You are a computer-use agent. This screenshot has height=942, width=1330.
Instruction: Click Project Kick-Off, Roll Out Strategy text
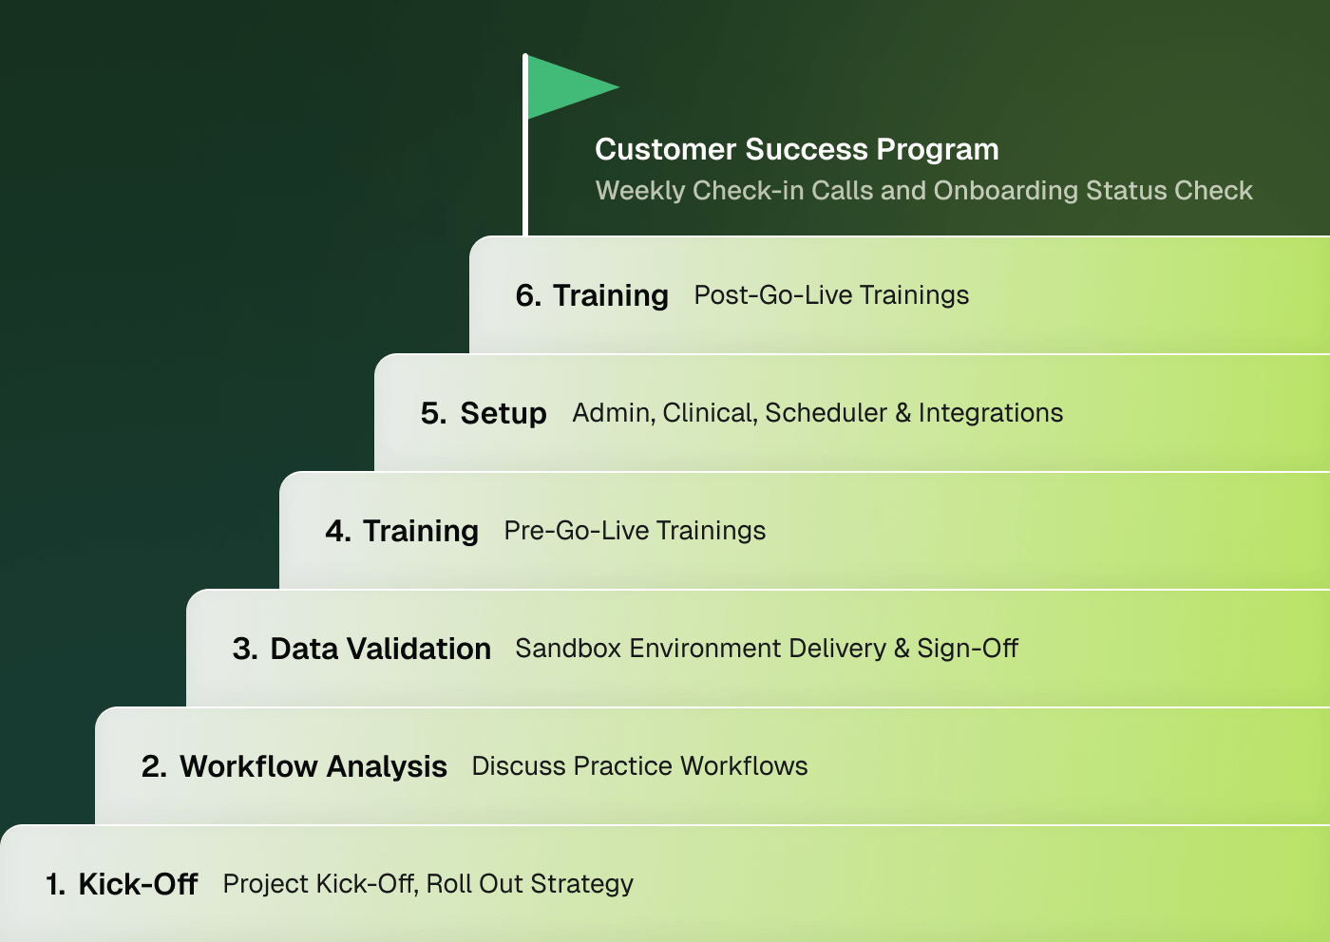click(427, 883)
